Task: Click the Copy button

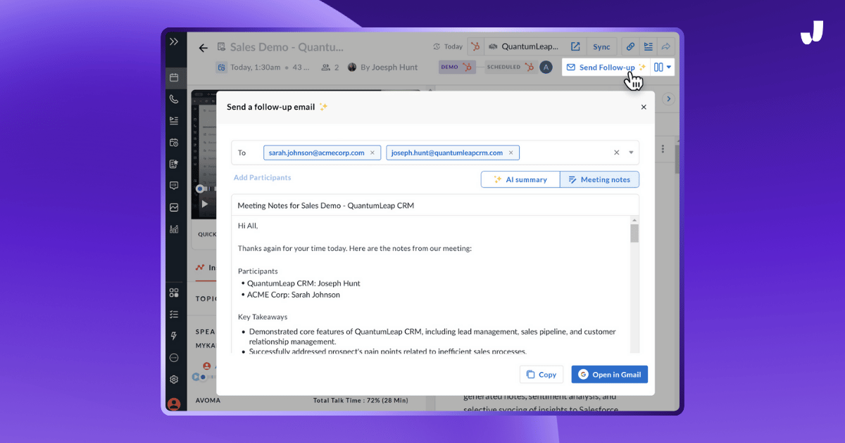Action: click(542, 375)
